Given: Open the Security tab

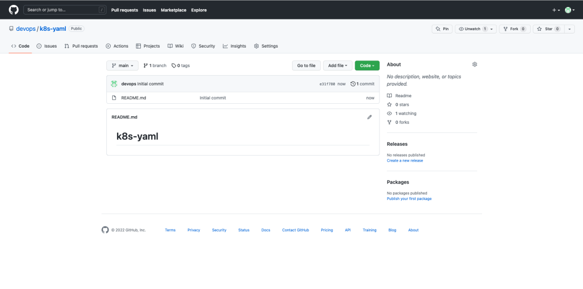Looking at the screenshot, I should point(204,46).
